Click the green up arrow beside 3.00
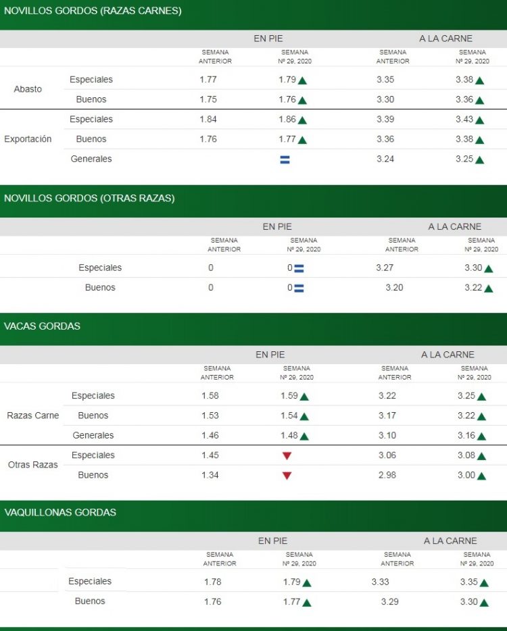 (481, 476)
